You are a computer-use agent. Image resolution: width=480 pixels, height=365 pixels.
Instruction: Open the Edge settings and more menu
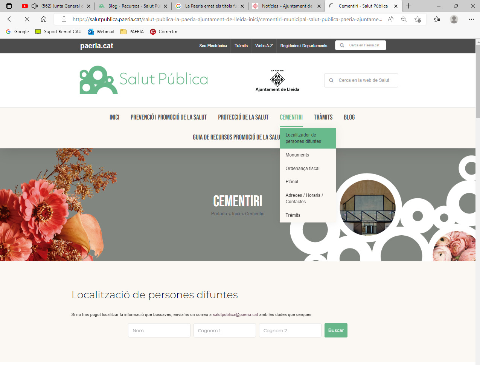click(471, 19)
